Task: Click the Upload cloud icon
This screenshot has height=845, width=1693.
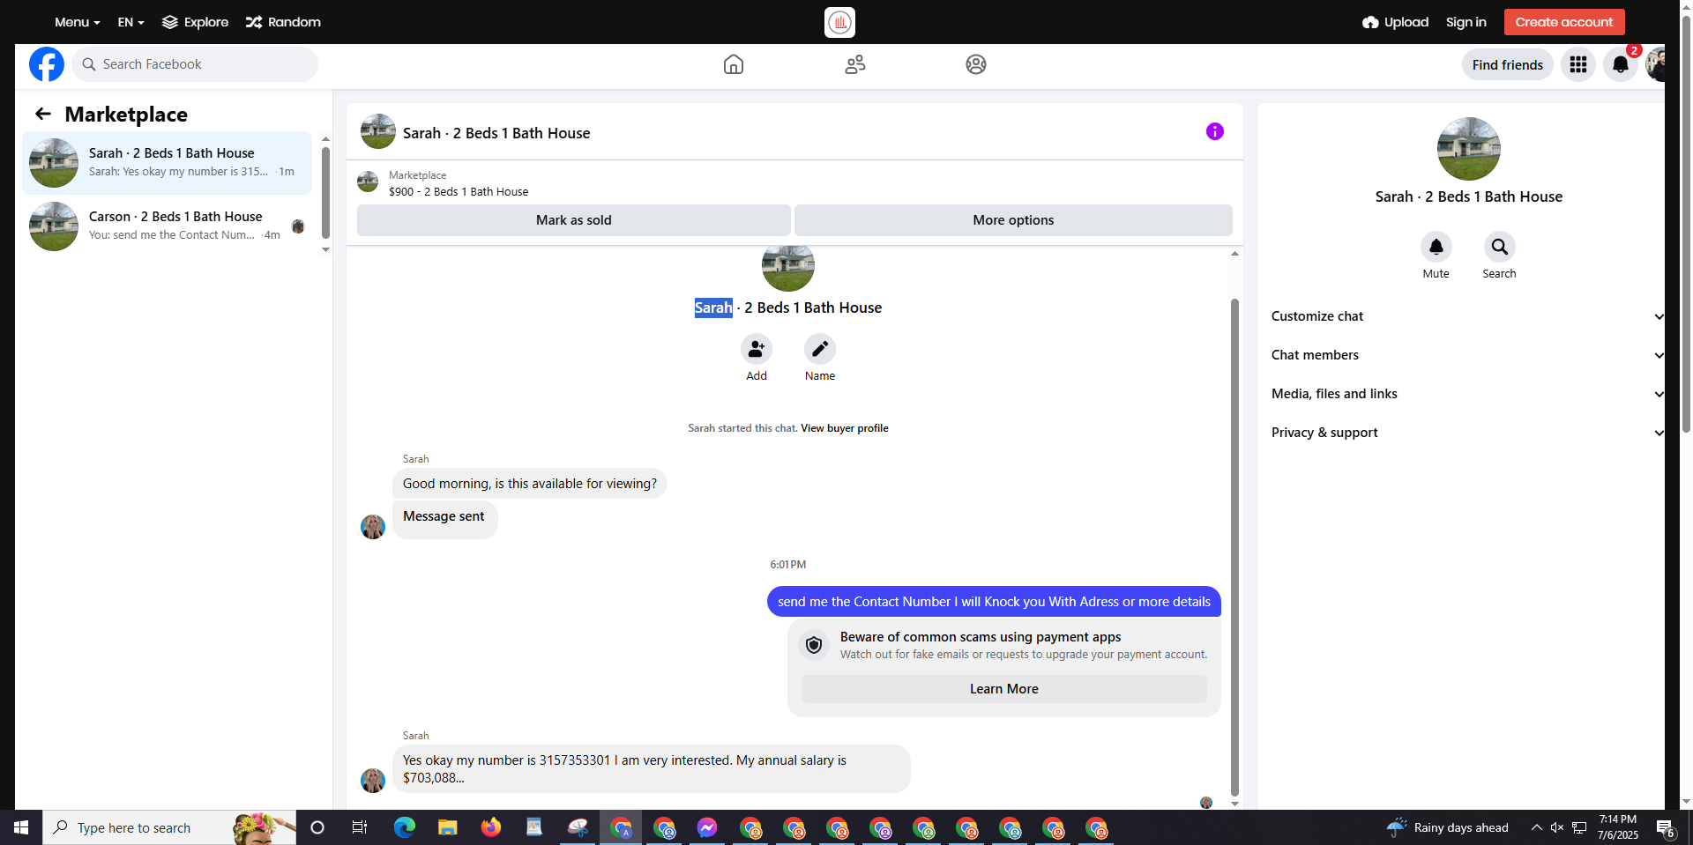Action: [1370, 22]
